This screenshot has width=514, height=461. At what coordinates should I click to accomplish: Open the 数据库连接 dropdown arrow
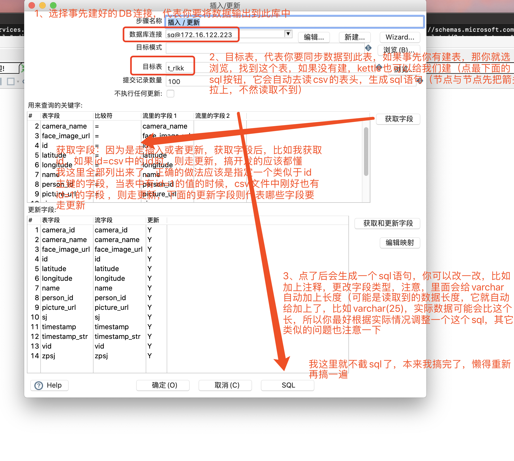pyautogui.click(x=288, y=34)
